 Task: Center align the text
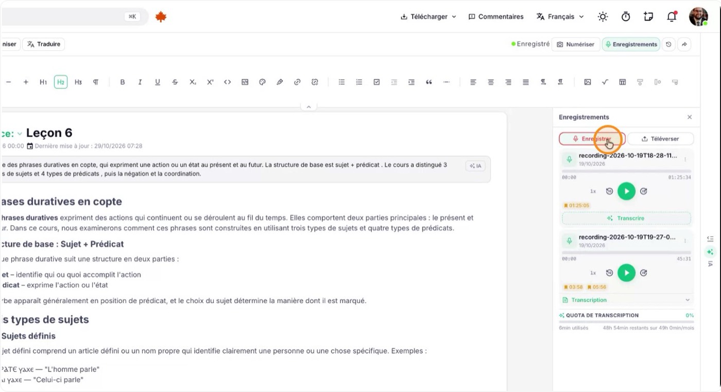491,82
